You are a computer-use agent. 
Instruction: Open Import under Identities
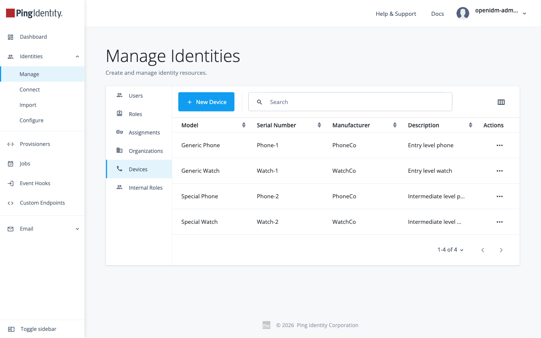point(42,105)
